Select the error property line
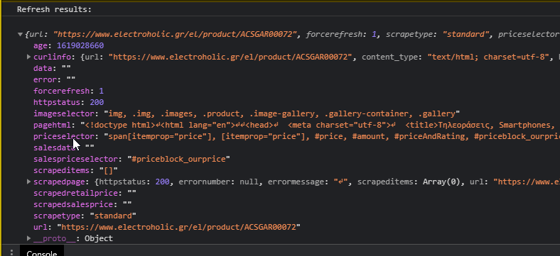This screenshot has width=560, height=256. pos(55,79)
